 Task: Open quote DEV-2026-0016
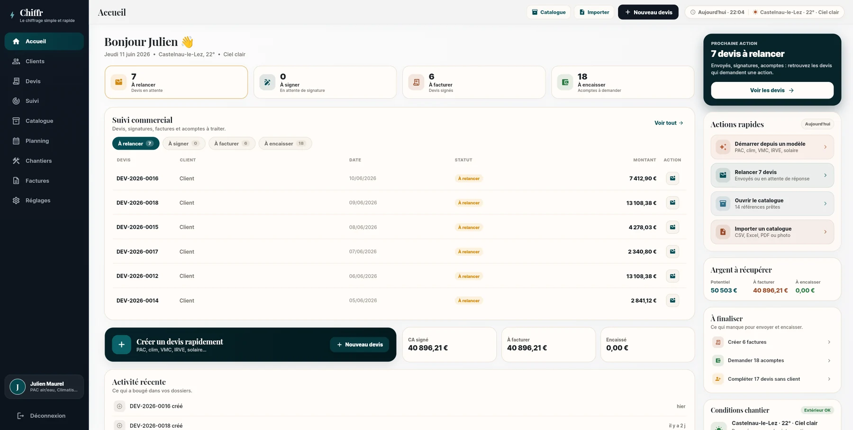point(137,179)
